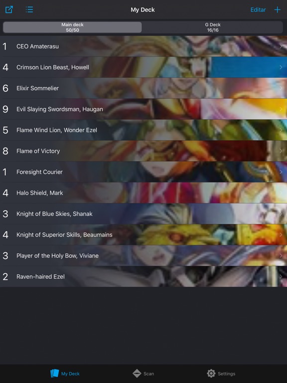Expand Raven-haired Ezel row chevron

point(281,276)
